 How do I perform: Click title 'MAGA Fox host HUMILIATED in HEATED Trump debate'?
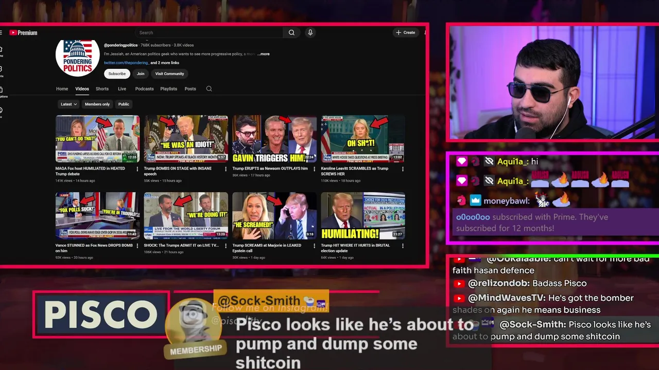90,171
